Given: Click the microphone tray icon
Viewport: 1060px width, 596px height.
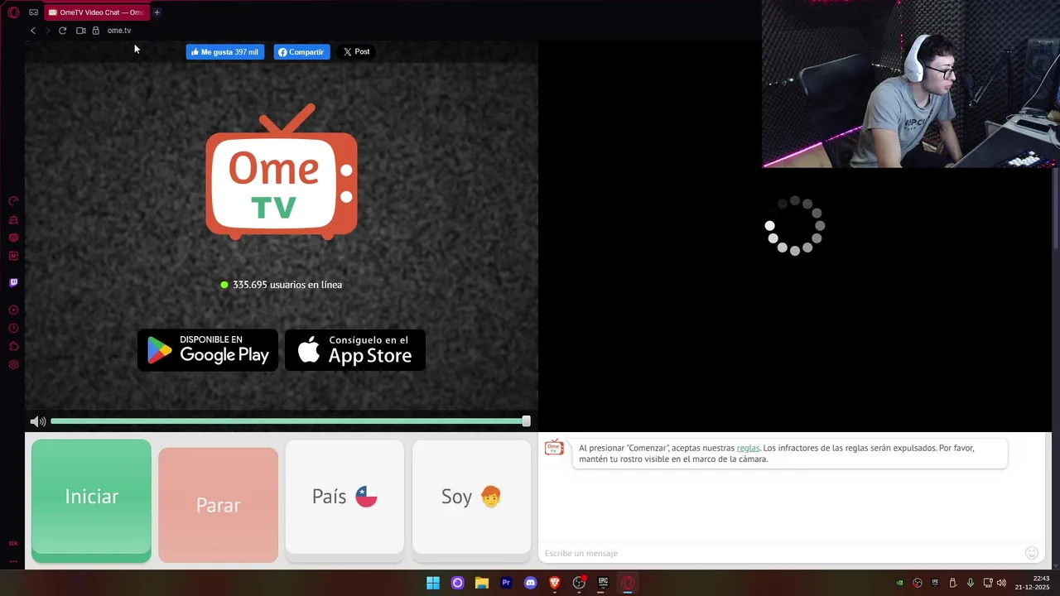Looking at the screenshot, I should click(x=970, y=583).
